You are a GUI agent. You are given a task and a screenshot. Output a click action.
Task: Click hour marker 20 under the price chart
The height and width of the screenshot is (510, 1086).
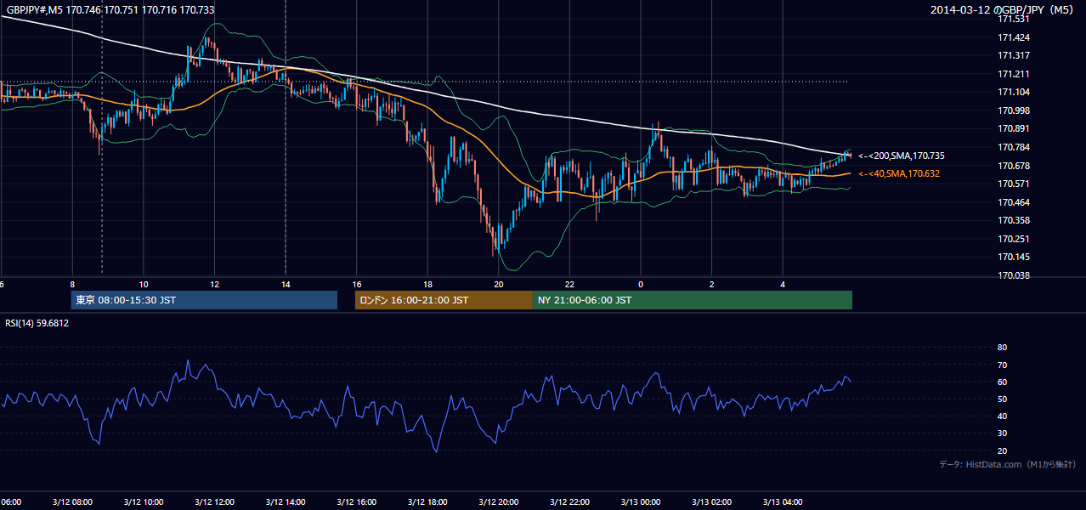(x=499, y=284)
